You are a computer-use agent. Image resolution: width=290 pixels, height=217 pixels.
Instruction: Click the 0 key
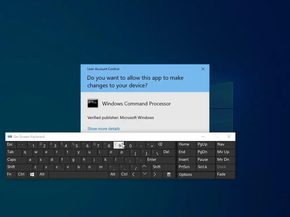pos(129,145)
